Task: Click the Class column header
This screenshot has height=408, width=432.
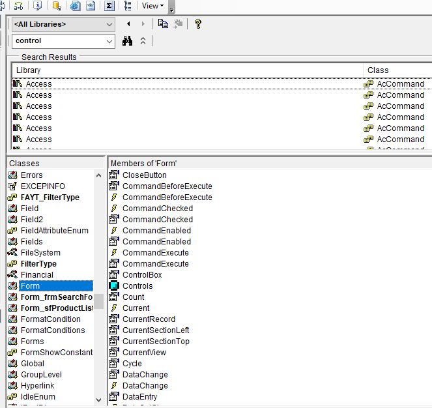Action: coord(397,70)
